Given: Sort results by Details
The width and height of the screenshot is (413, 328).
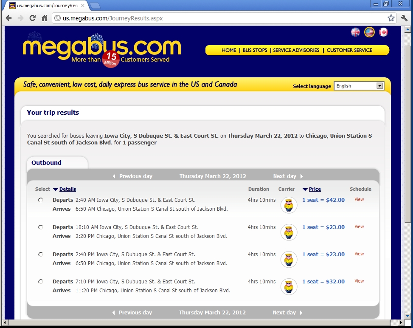Looking at the screenshot, I should [67, 189].
